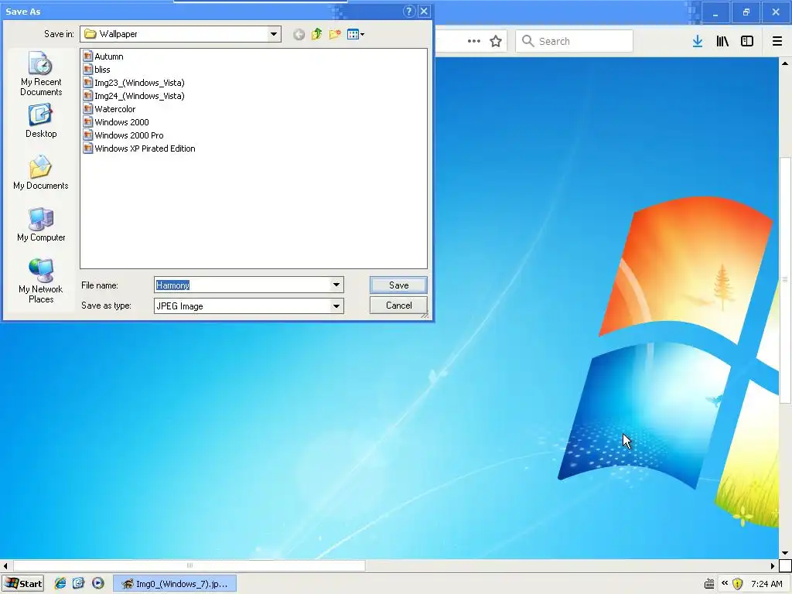
Task: Save the image as Harmony
Action: 398,285
